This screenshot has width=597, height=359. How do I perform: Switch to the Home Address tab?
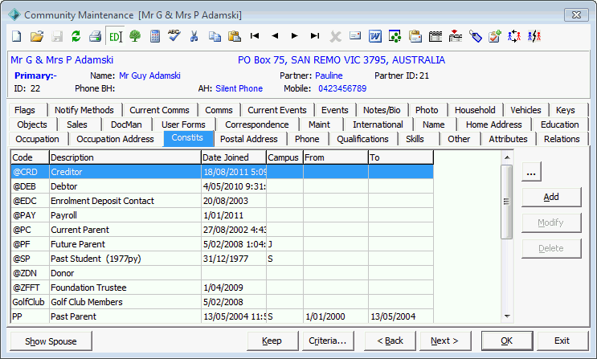point(493,124)
